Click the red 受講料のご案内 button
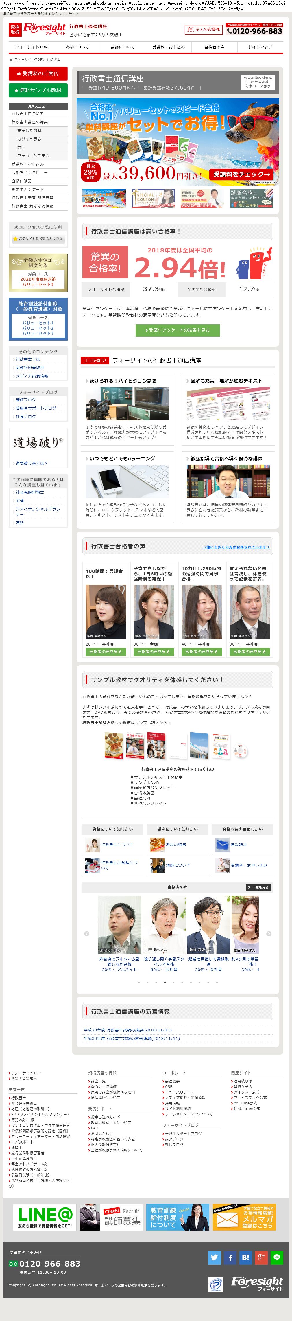 [38, 73]
